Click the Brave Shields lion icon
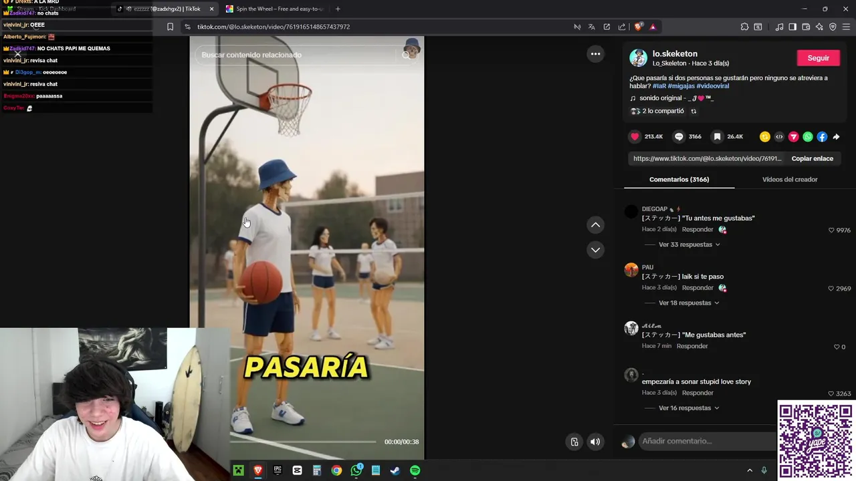This screenshot has width=856, height=481. [x=638, y=27]
